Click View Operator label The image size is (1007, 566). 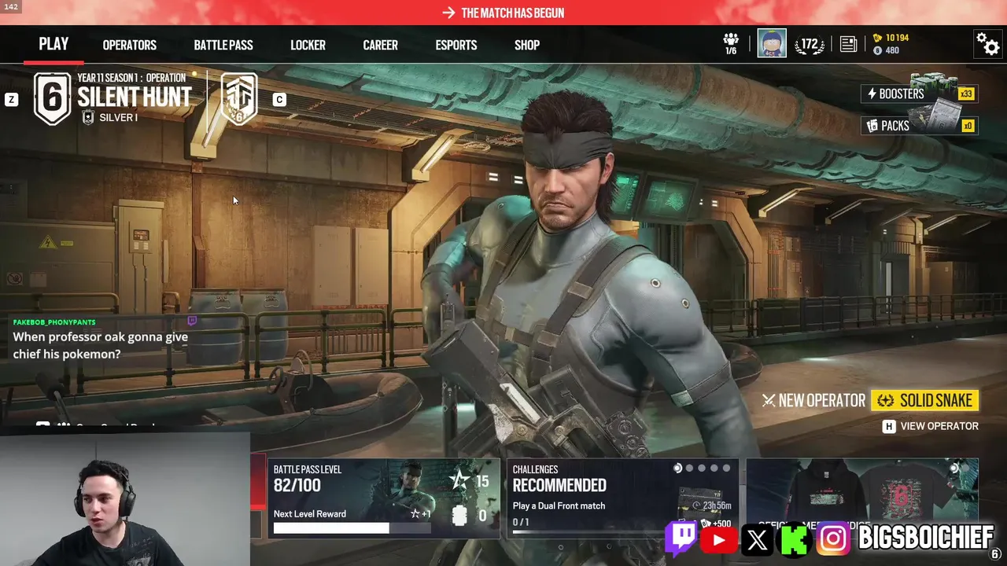pyautogui.click(x=939, y=426)
